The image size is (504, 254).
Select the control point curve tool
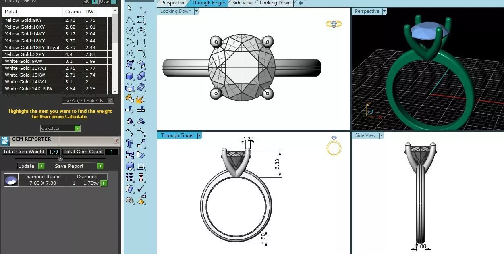click(141, 20)
